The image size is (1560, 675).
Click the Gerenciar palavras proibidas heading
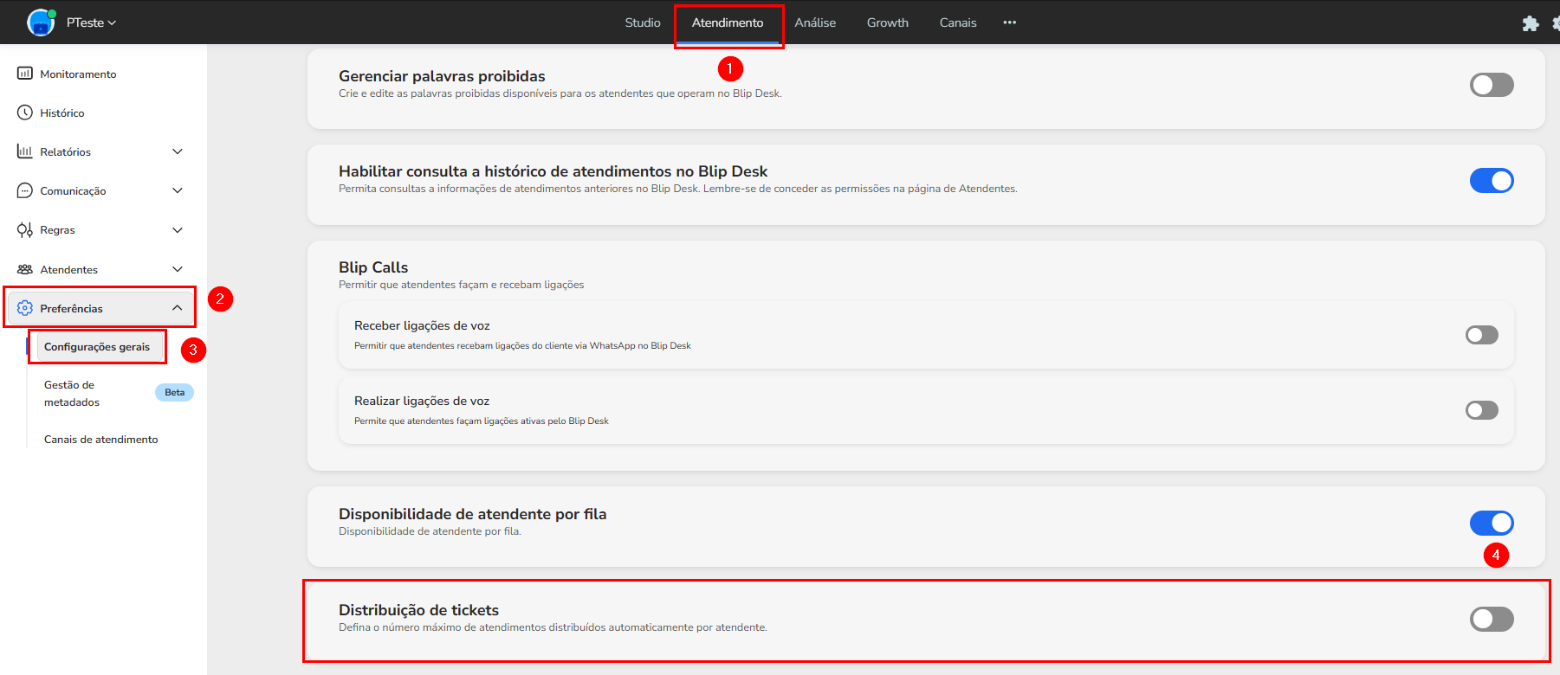click(442, 76)
